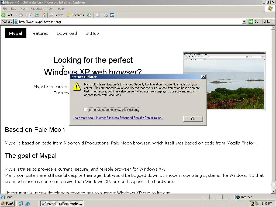This screenshot has height=207, width=276.
Task: Click the Home page icon
Action: point(44,15)
